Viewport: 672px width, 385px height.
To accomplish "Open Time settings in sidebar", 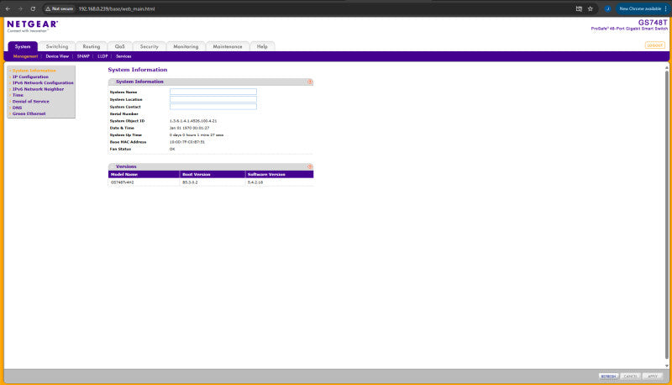I will coord(18,95).
